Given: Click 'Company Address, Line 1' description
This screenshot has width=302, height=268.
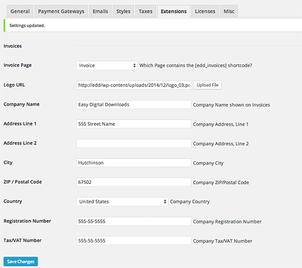Looking at the screenshot, I should 221,124.
